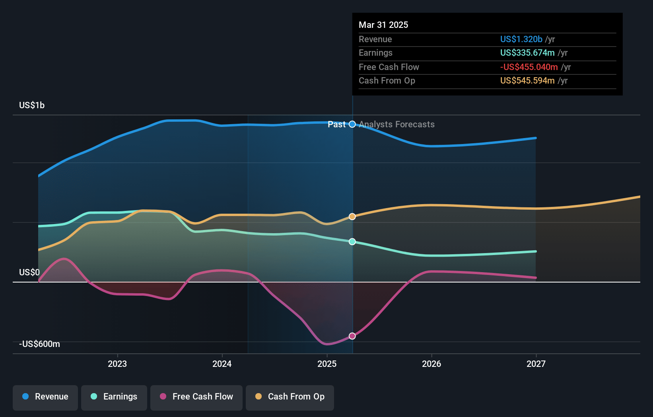Screen dimensions: 653x417
Task: Click the US$545.594m cash from op value
Action: [x=527, y=80]
